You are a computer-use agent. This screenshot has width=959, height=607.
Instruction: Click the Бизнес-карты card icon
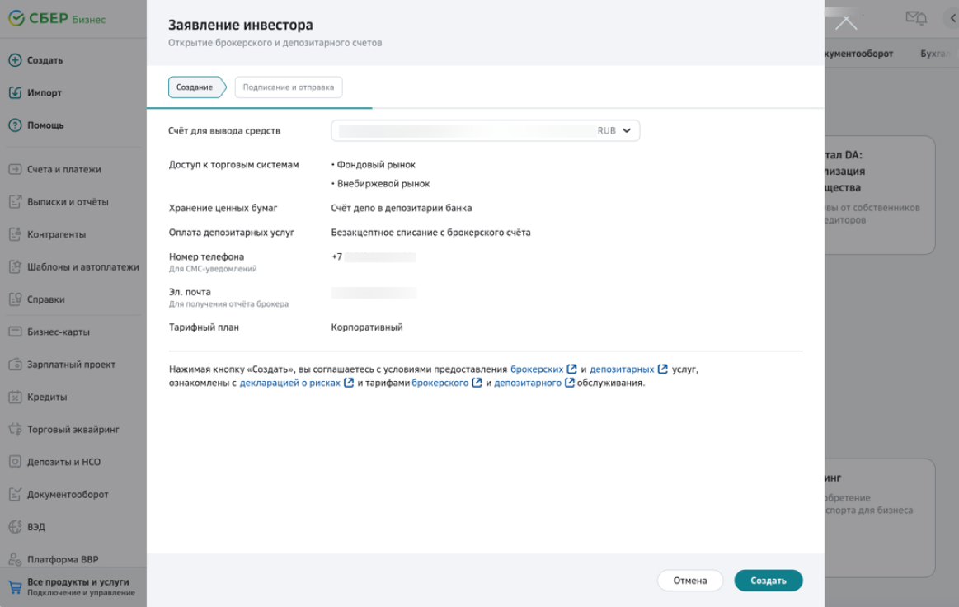pyautogui.click(x=15, y=332)
